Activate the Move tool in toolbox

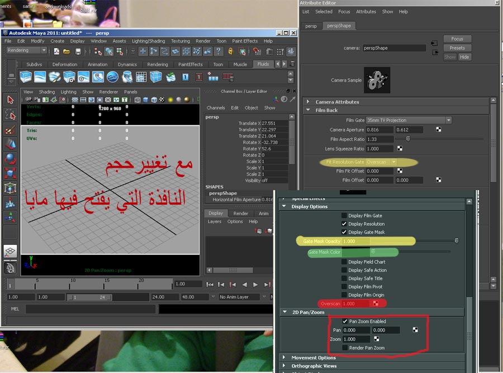(x=10, y=144)
